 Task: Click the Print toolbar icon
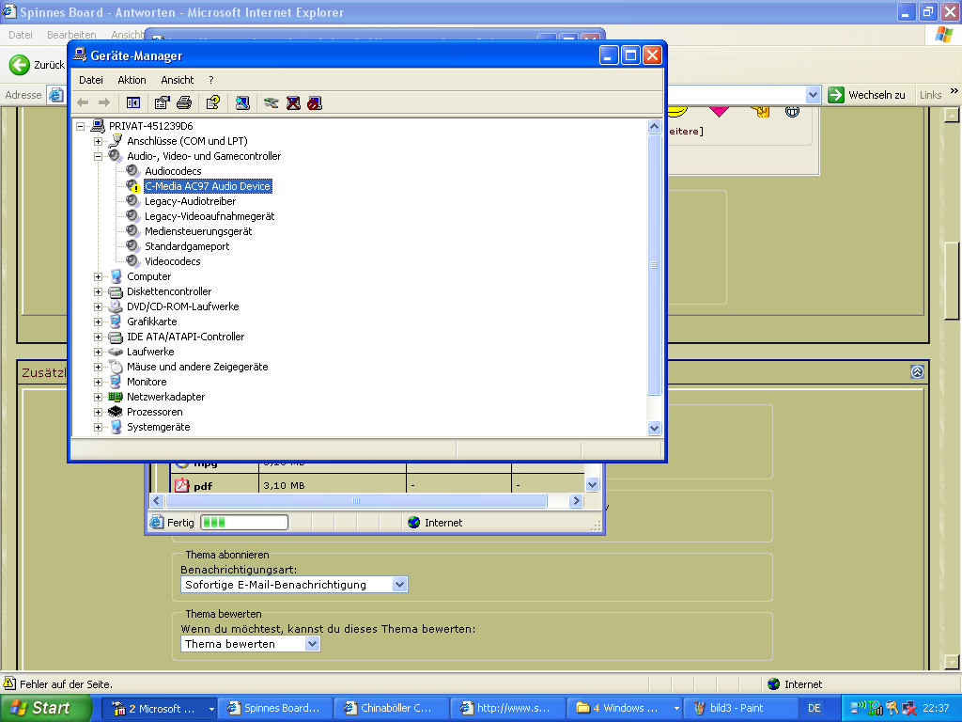click(184, 102)
